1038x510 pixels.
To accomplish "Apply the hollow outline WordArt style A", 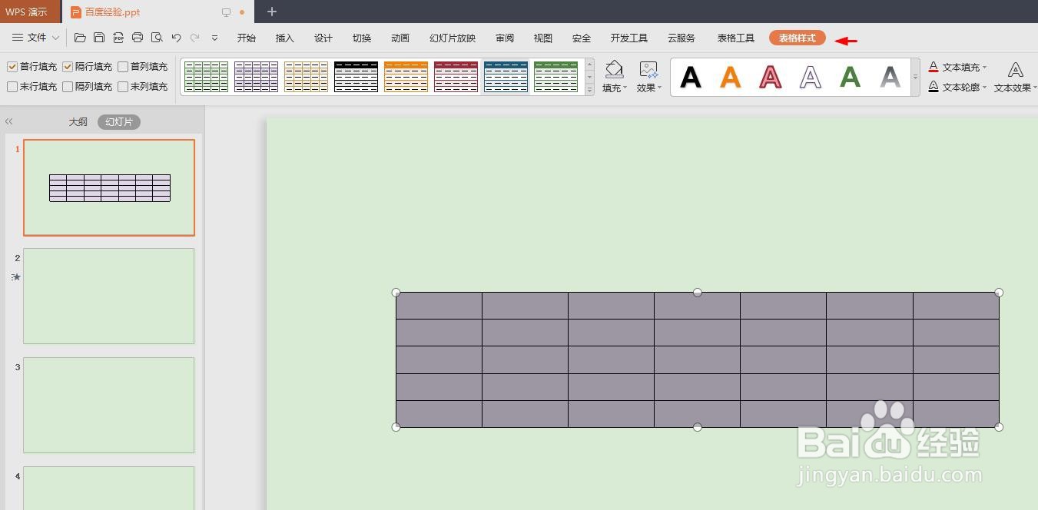I will click(x=811, y=77).
